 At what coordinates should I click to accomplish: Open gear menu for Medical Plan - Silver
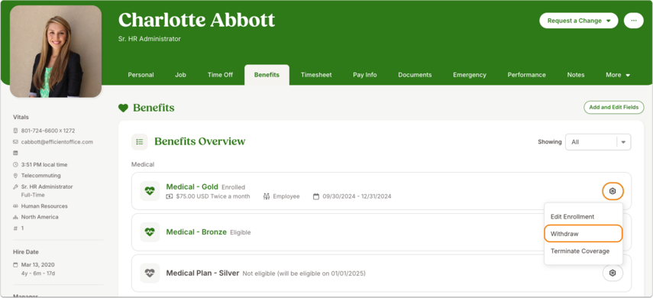pos(613,274)
